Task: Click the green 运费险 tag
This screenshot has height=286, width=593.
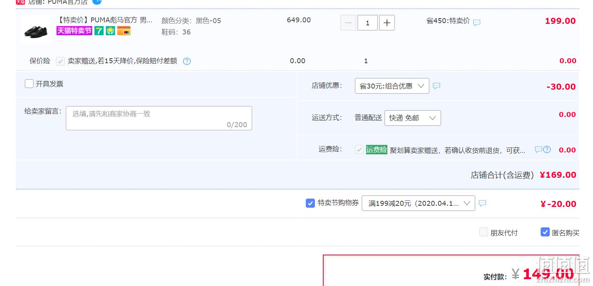Action: [376, 149]
